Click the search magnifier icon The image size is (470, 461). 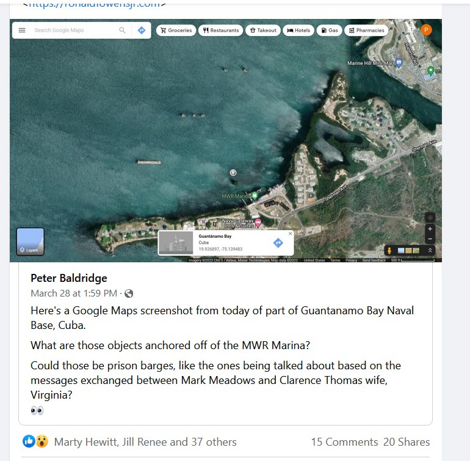(x=122, y=31)
